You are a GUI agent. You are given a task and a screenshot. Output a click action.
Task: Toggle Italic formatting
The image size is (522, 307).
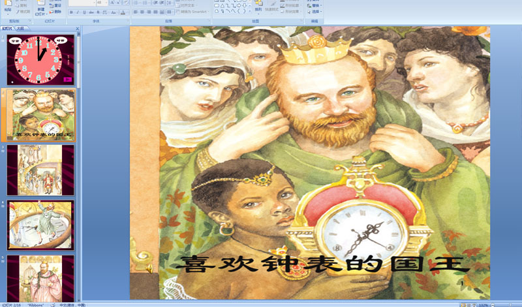pos(78,12)
